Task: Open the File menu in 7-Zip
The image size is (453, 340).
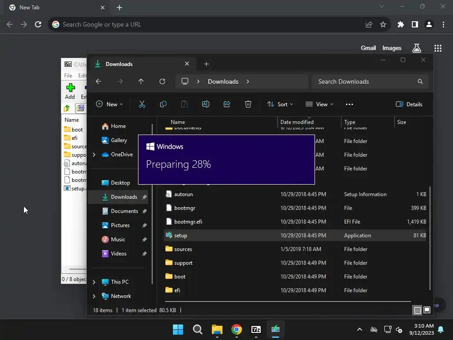Action: 68,75
